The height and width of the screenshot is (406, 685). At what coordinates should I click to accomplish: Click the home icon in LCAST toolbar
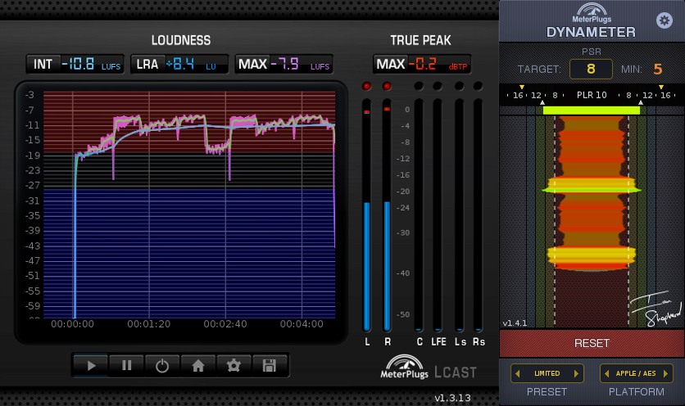[x=198, y=365]
